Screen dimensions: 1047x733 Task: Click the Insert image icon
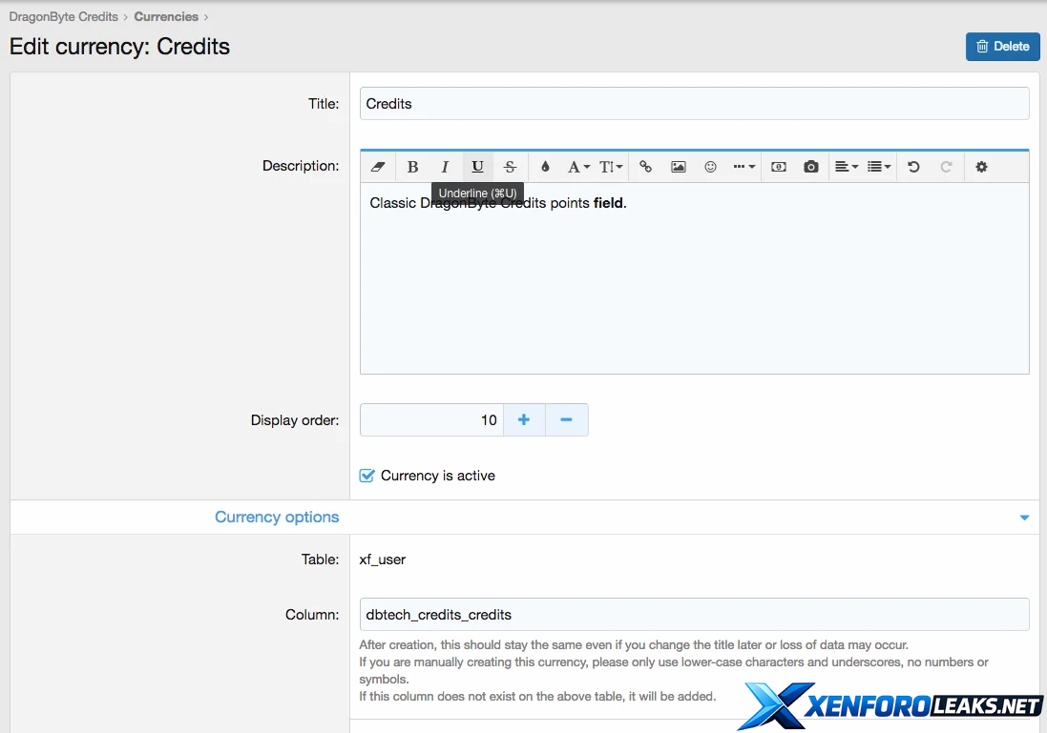[x=679, y=167]
